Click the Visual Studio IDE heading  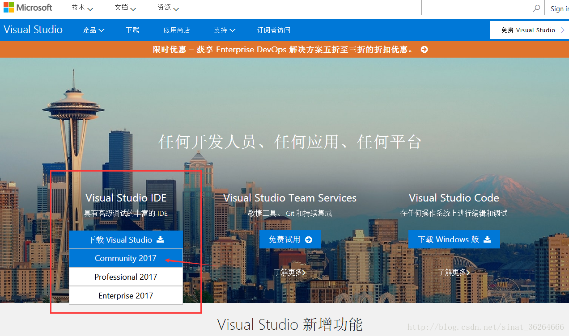pyautogui.click(x=126, y=198)
